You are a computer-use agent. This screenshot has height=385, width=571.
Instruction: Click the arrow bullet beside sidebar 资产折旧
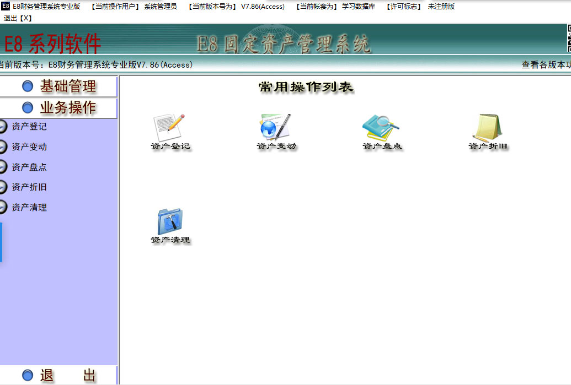coord(3,187)
